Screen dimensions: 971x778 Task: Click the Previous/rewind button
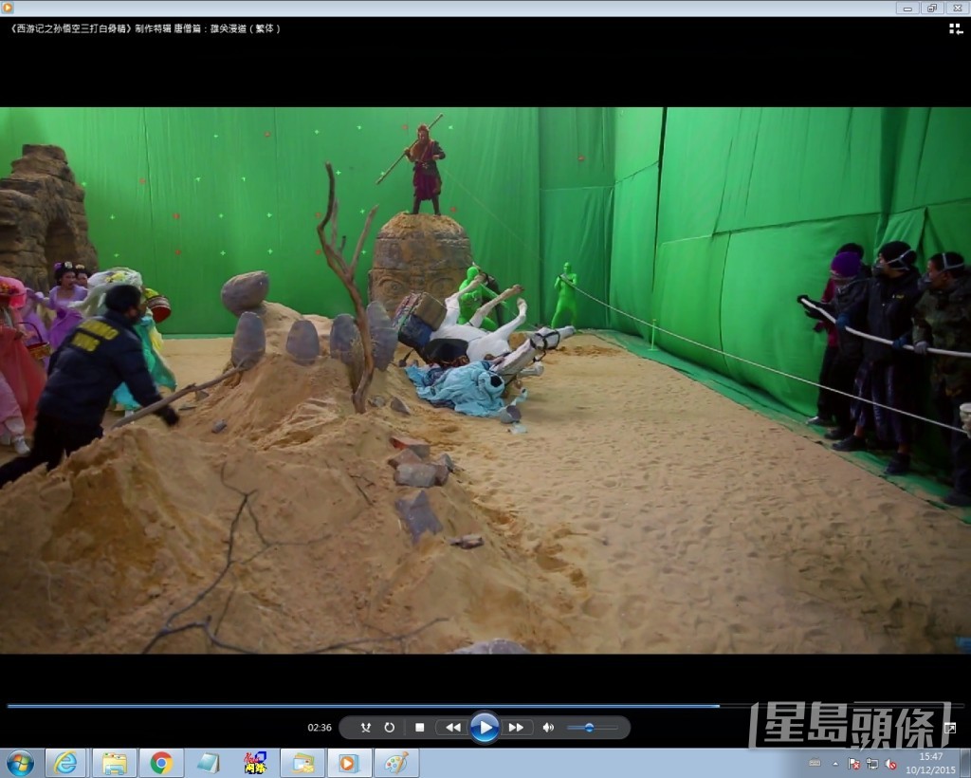[x=453, y=727]
